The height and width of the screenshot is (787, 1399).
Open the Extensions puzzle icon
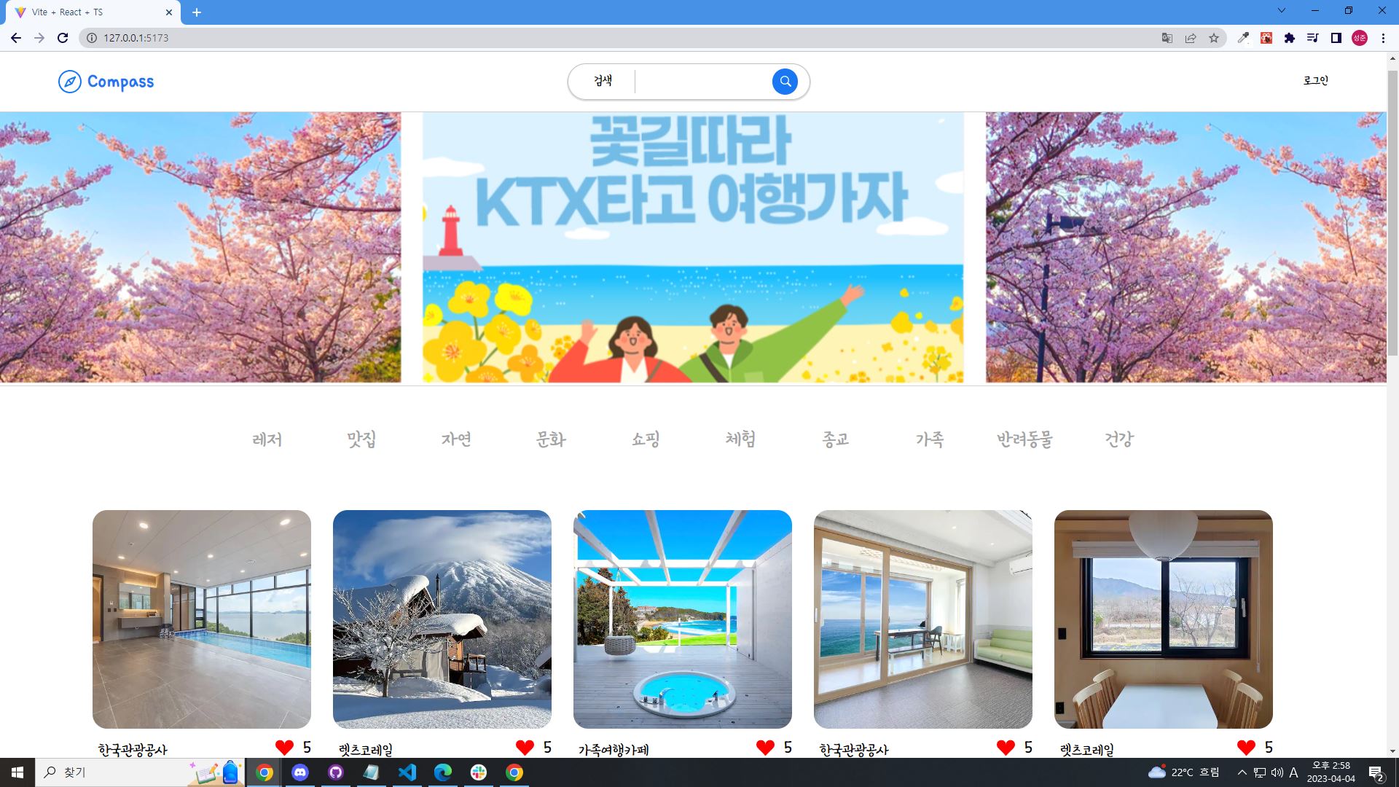1290,38
